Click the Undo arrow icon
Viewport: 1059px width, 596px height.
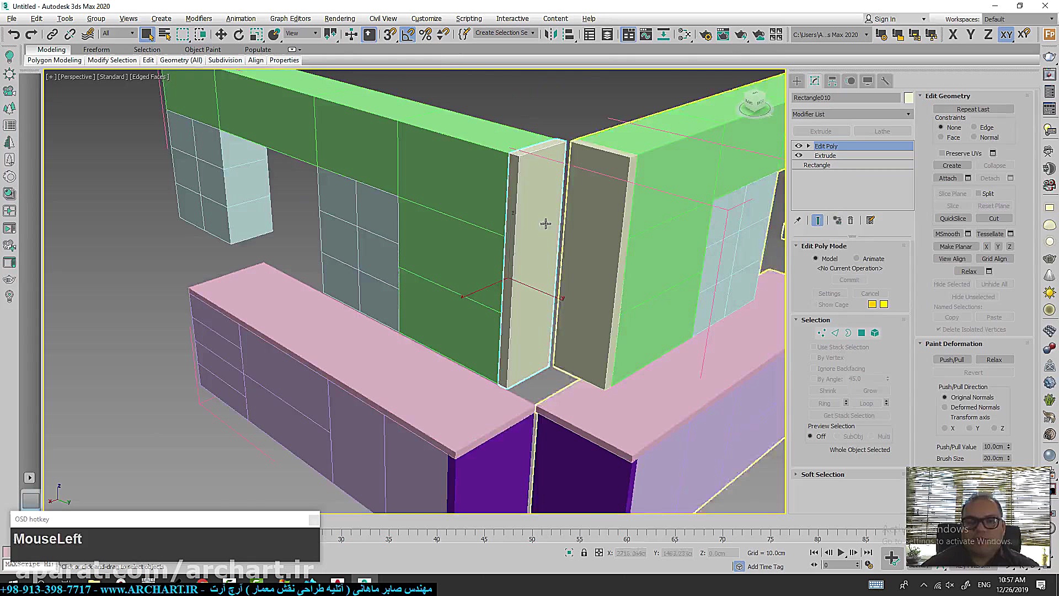(13, 35)
